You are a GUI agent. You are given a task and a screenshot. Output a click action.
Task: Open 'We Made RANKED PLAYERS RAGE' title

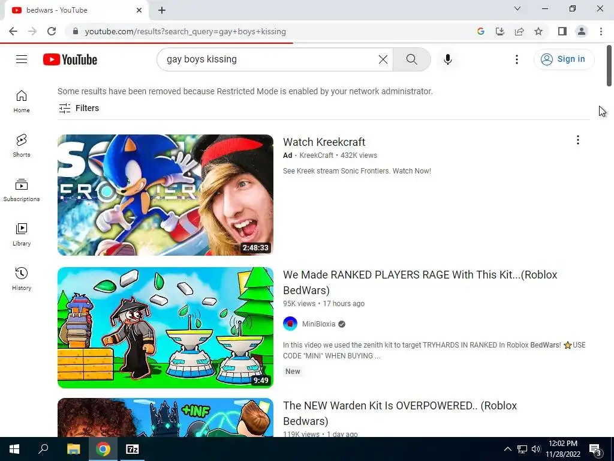(x=420, y=283)
